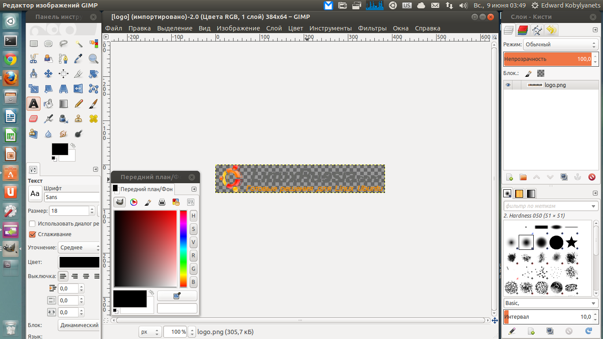Select the Crop tool
The height and width of the screenshot is (339, 603).
click(x=79, y=74)
